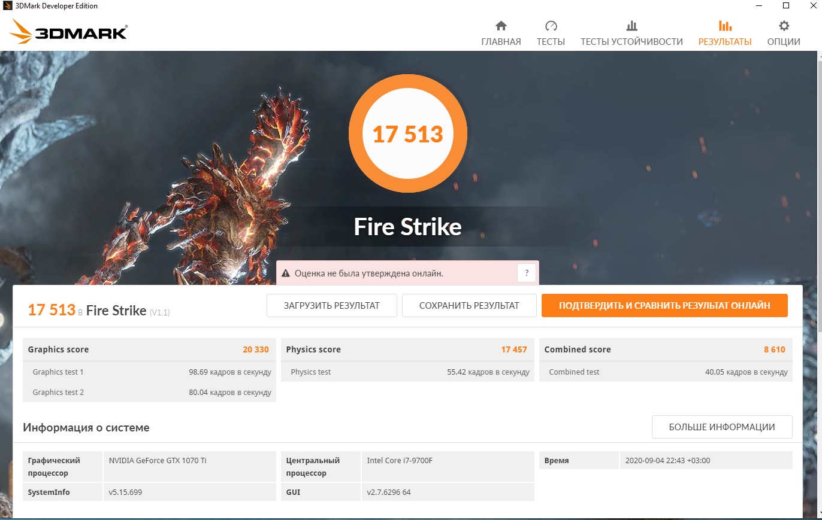Click СОХРАНИТЬ РЕЗУЛЬТАТ button
Image resolution: width=822 pixels, height=520 pixels.
(469, 305)
